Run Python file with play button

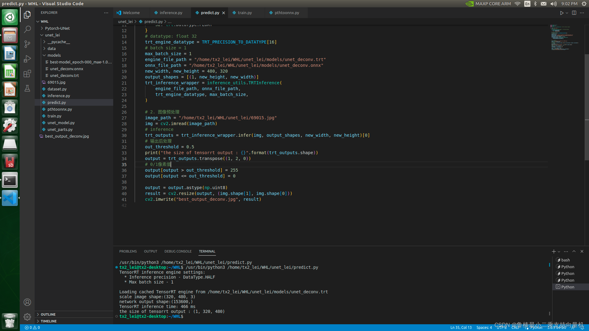[561, 13]
